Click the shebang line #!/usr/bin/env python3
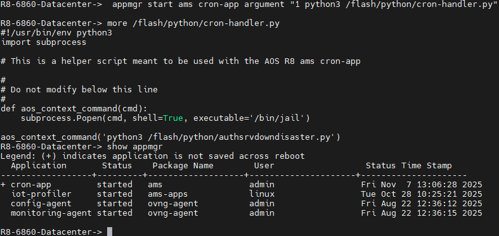Viewport: 499px width, 236px height. pyautogui.click(x=56, y=33)
